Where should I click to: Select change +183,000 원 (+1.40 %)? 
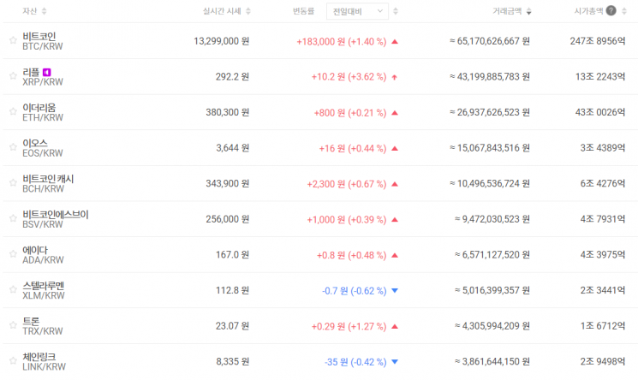(x=342, y=41)
